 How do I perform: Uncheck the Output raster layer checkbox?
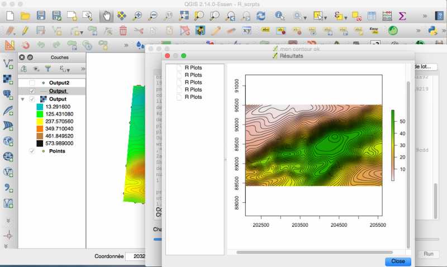click(32, 99)
